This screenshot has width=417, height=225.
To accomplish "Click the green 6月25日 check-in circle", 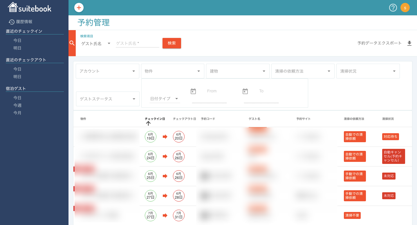I will 151,176.
